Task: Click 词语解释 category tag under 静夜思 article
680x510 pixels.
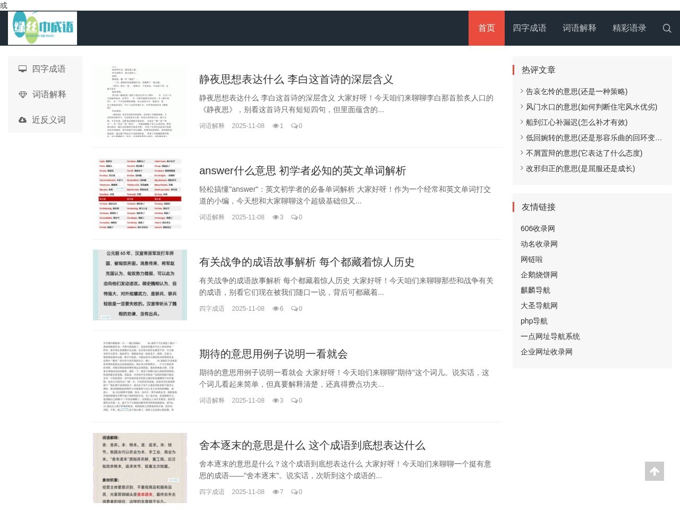Action: [x=212, y=126]
